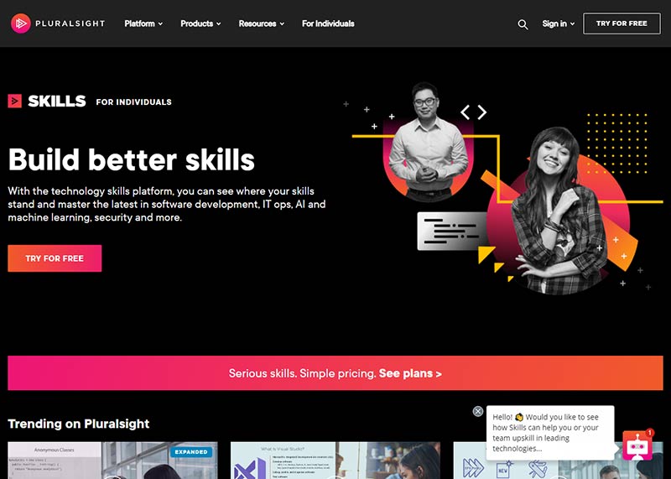Click the code snippet card graphic

pos(451,232)
